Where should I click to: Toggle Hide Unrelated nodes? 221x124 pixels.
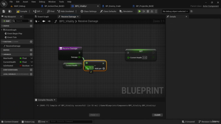pos(66,11)
